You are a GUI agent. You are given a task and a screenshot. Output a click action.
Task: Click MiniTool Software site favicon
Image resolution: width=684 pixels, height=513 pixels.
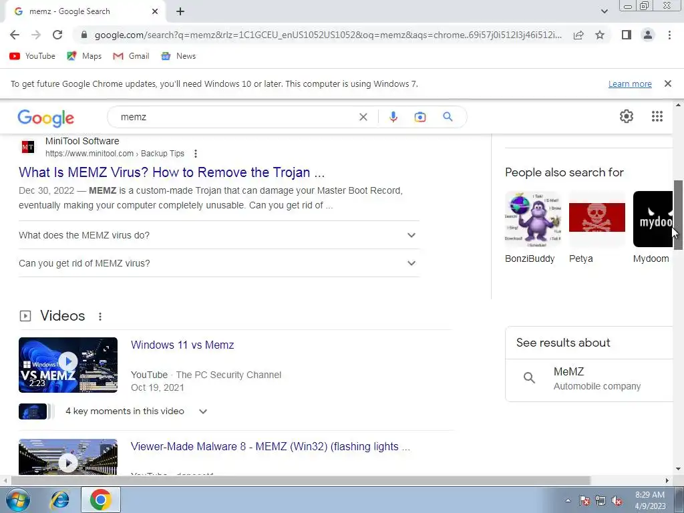pyautogui.click(x=28, y=147)
